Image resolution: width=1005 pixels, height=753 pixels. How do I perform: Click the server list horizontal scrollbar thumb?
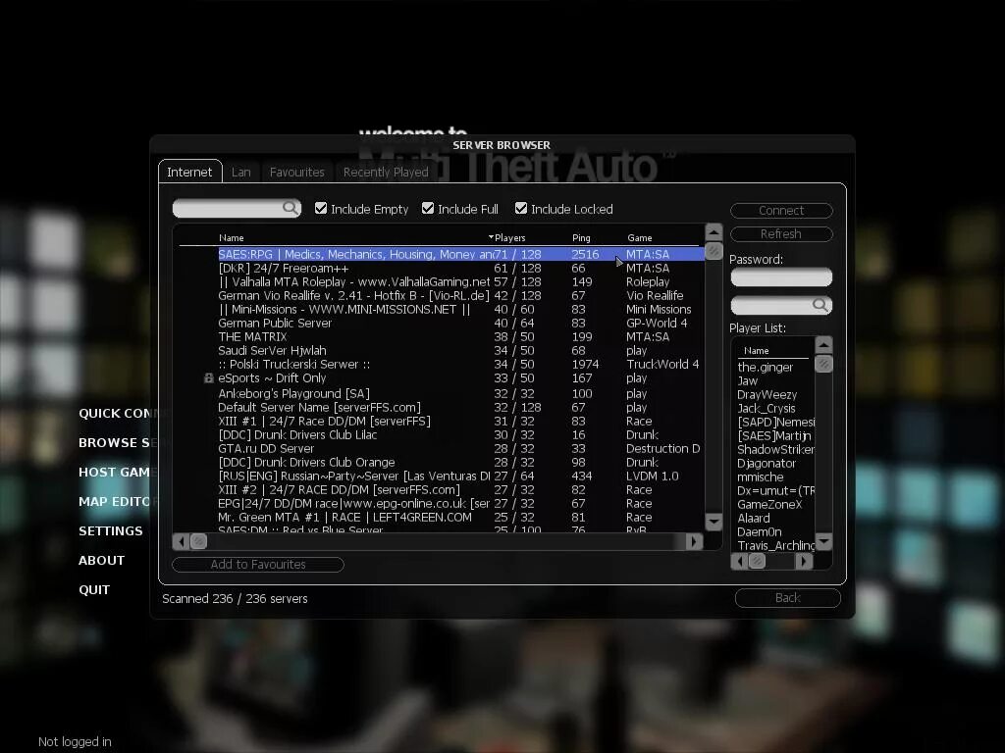pyautogui.click(x=198, y=541)
